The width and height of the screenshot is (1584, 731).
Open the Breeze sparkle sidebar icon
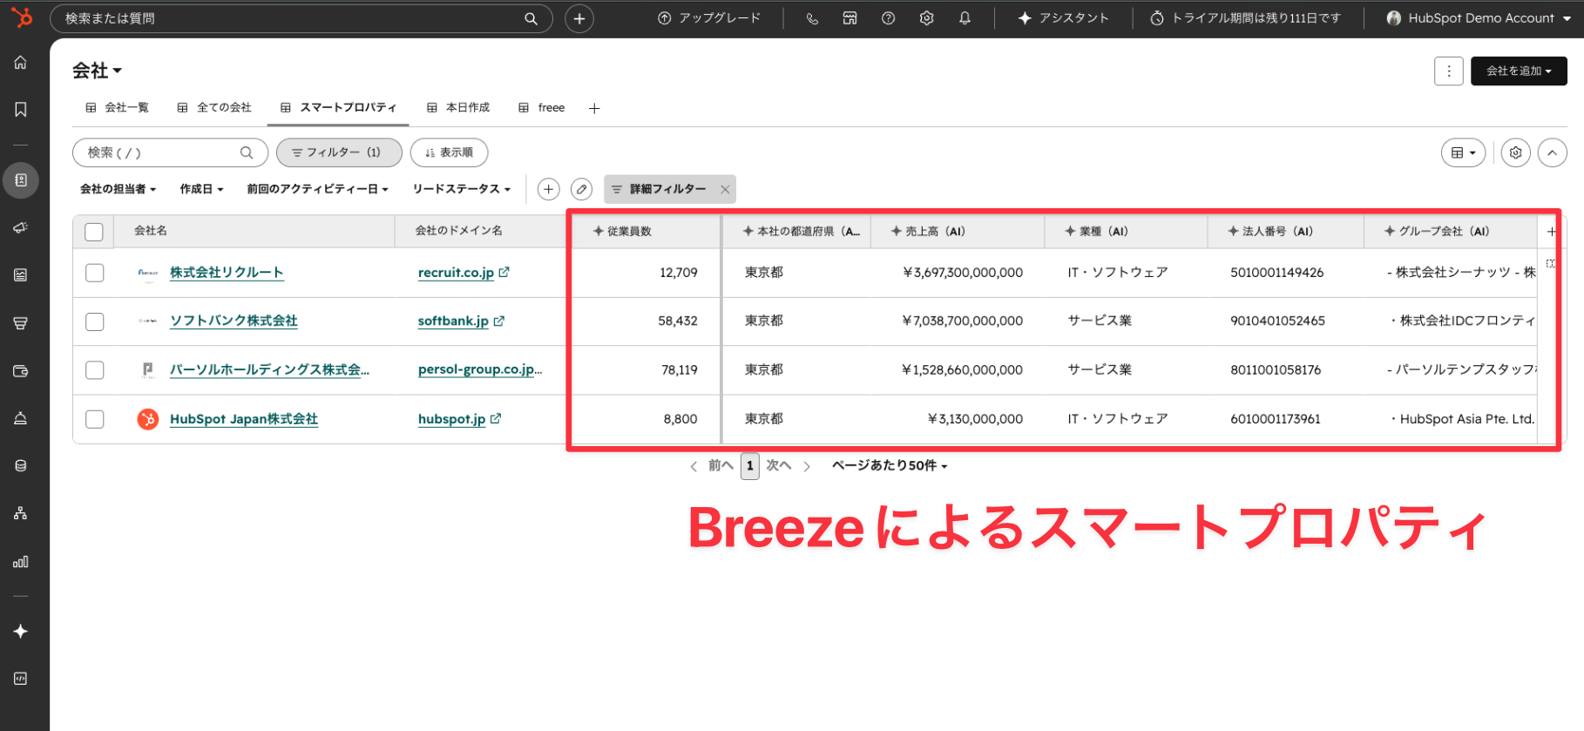point(21,631)
